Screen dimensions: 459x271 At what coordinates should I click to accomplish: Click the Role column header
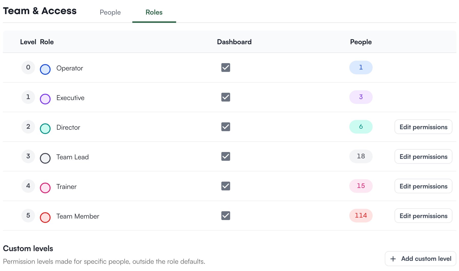[47, 42]
